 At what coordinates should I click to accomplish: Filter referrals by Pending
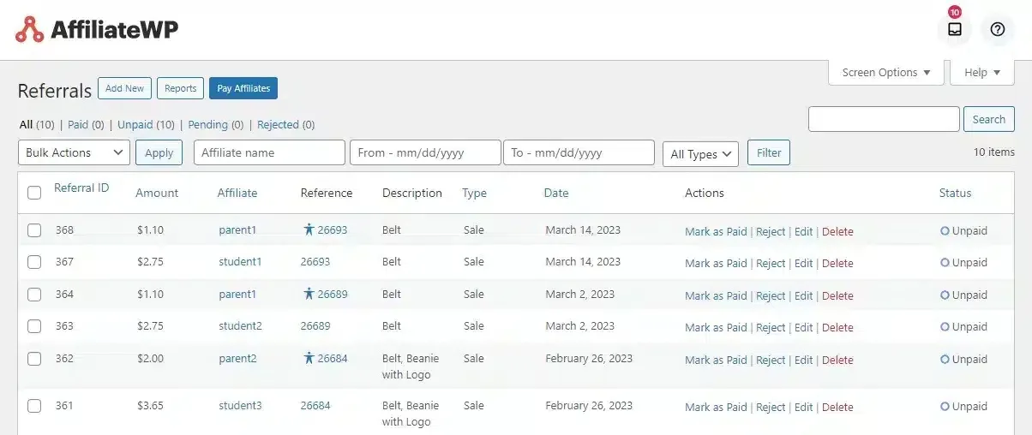[207, 124]
